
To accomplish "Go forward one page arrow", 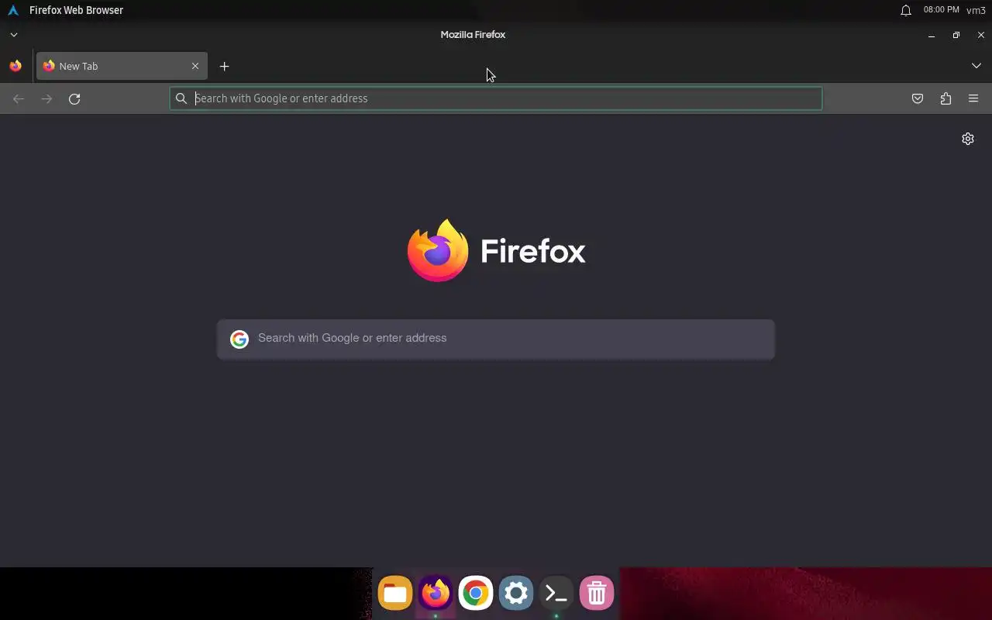I will click(x=46, y=98).
